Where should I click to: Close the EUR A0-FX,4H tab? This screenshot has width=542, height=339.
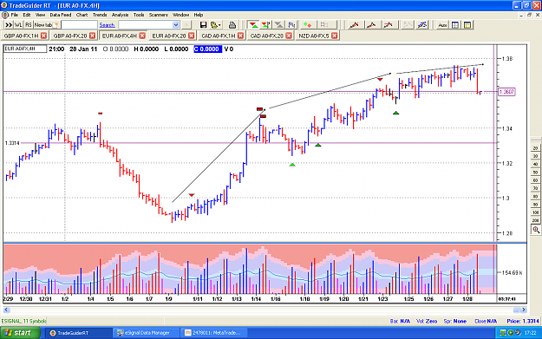point(142,36)
